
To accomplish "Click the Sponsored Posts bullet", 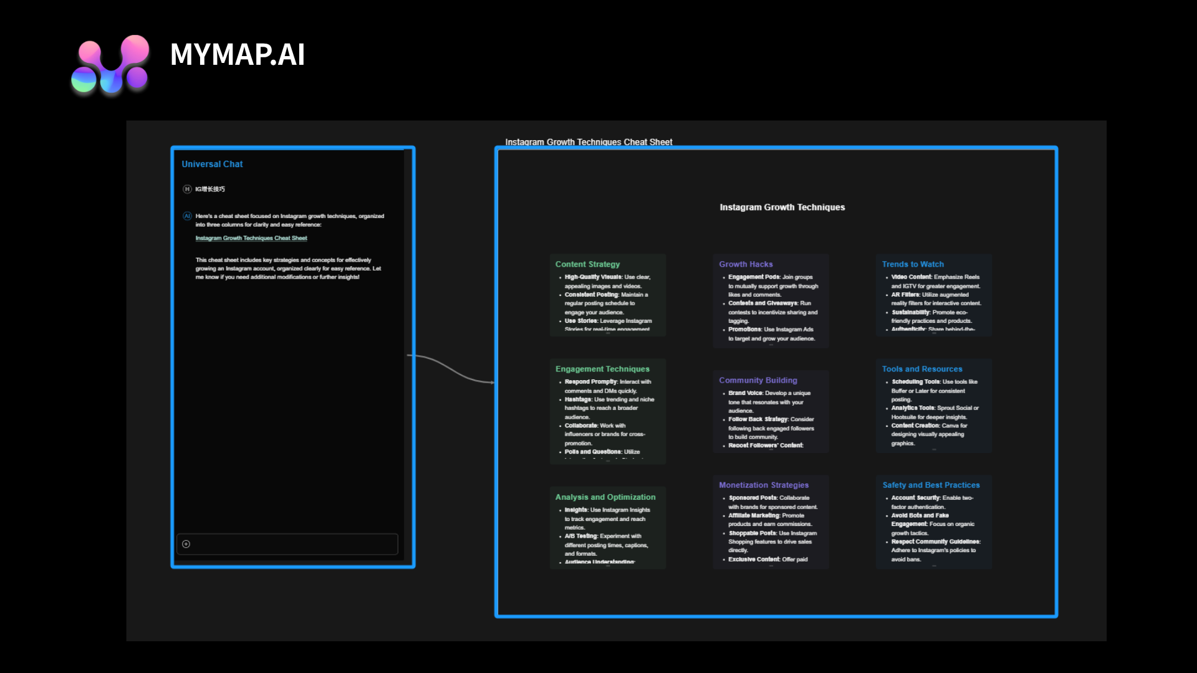I will click(773, 502).
